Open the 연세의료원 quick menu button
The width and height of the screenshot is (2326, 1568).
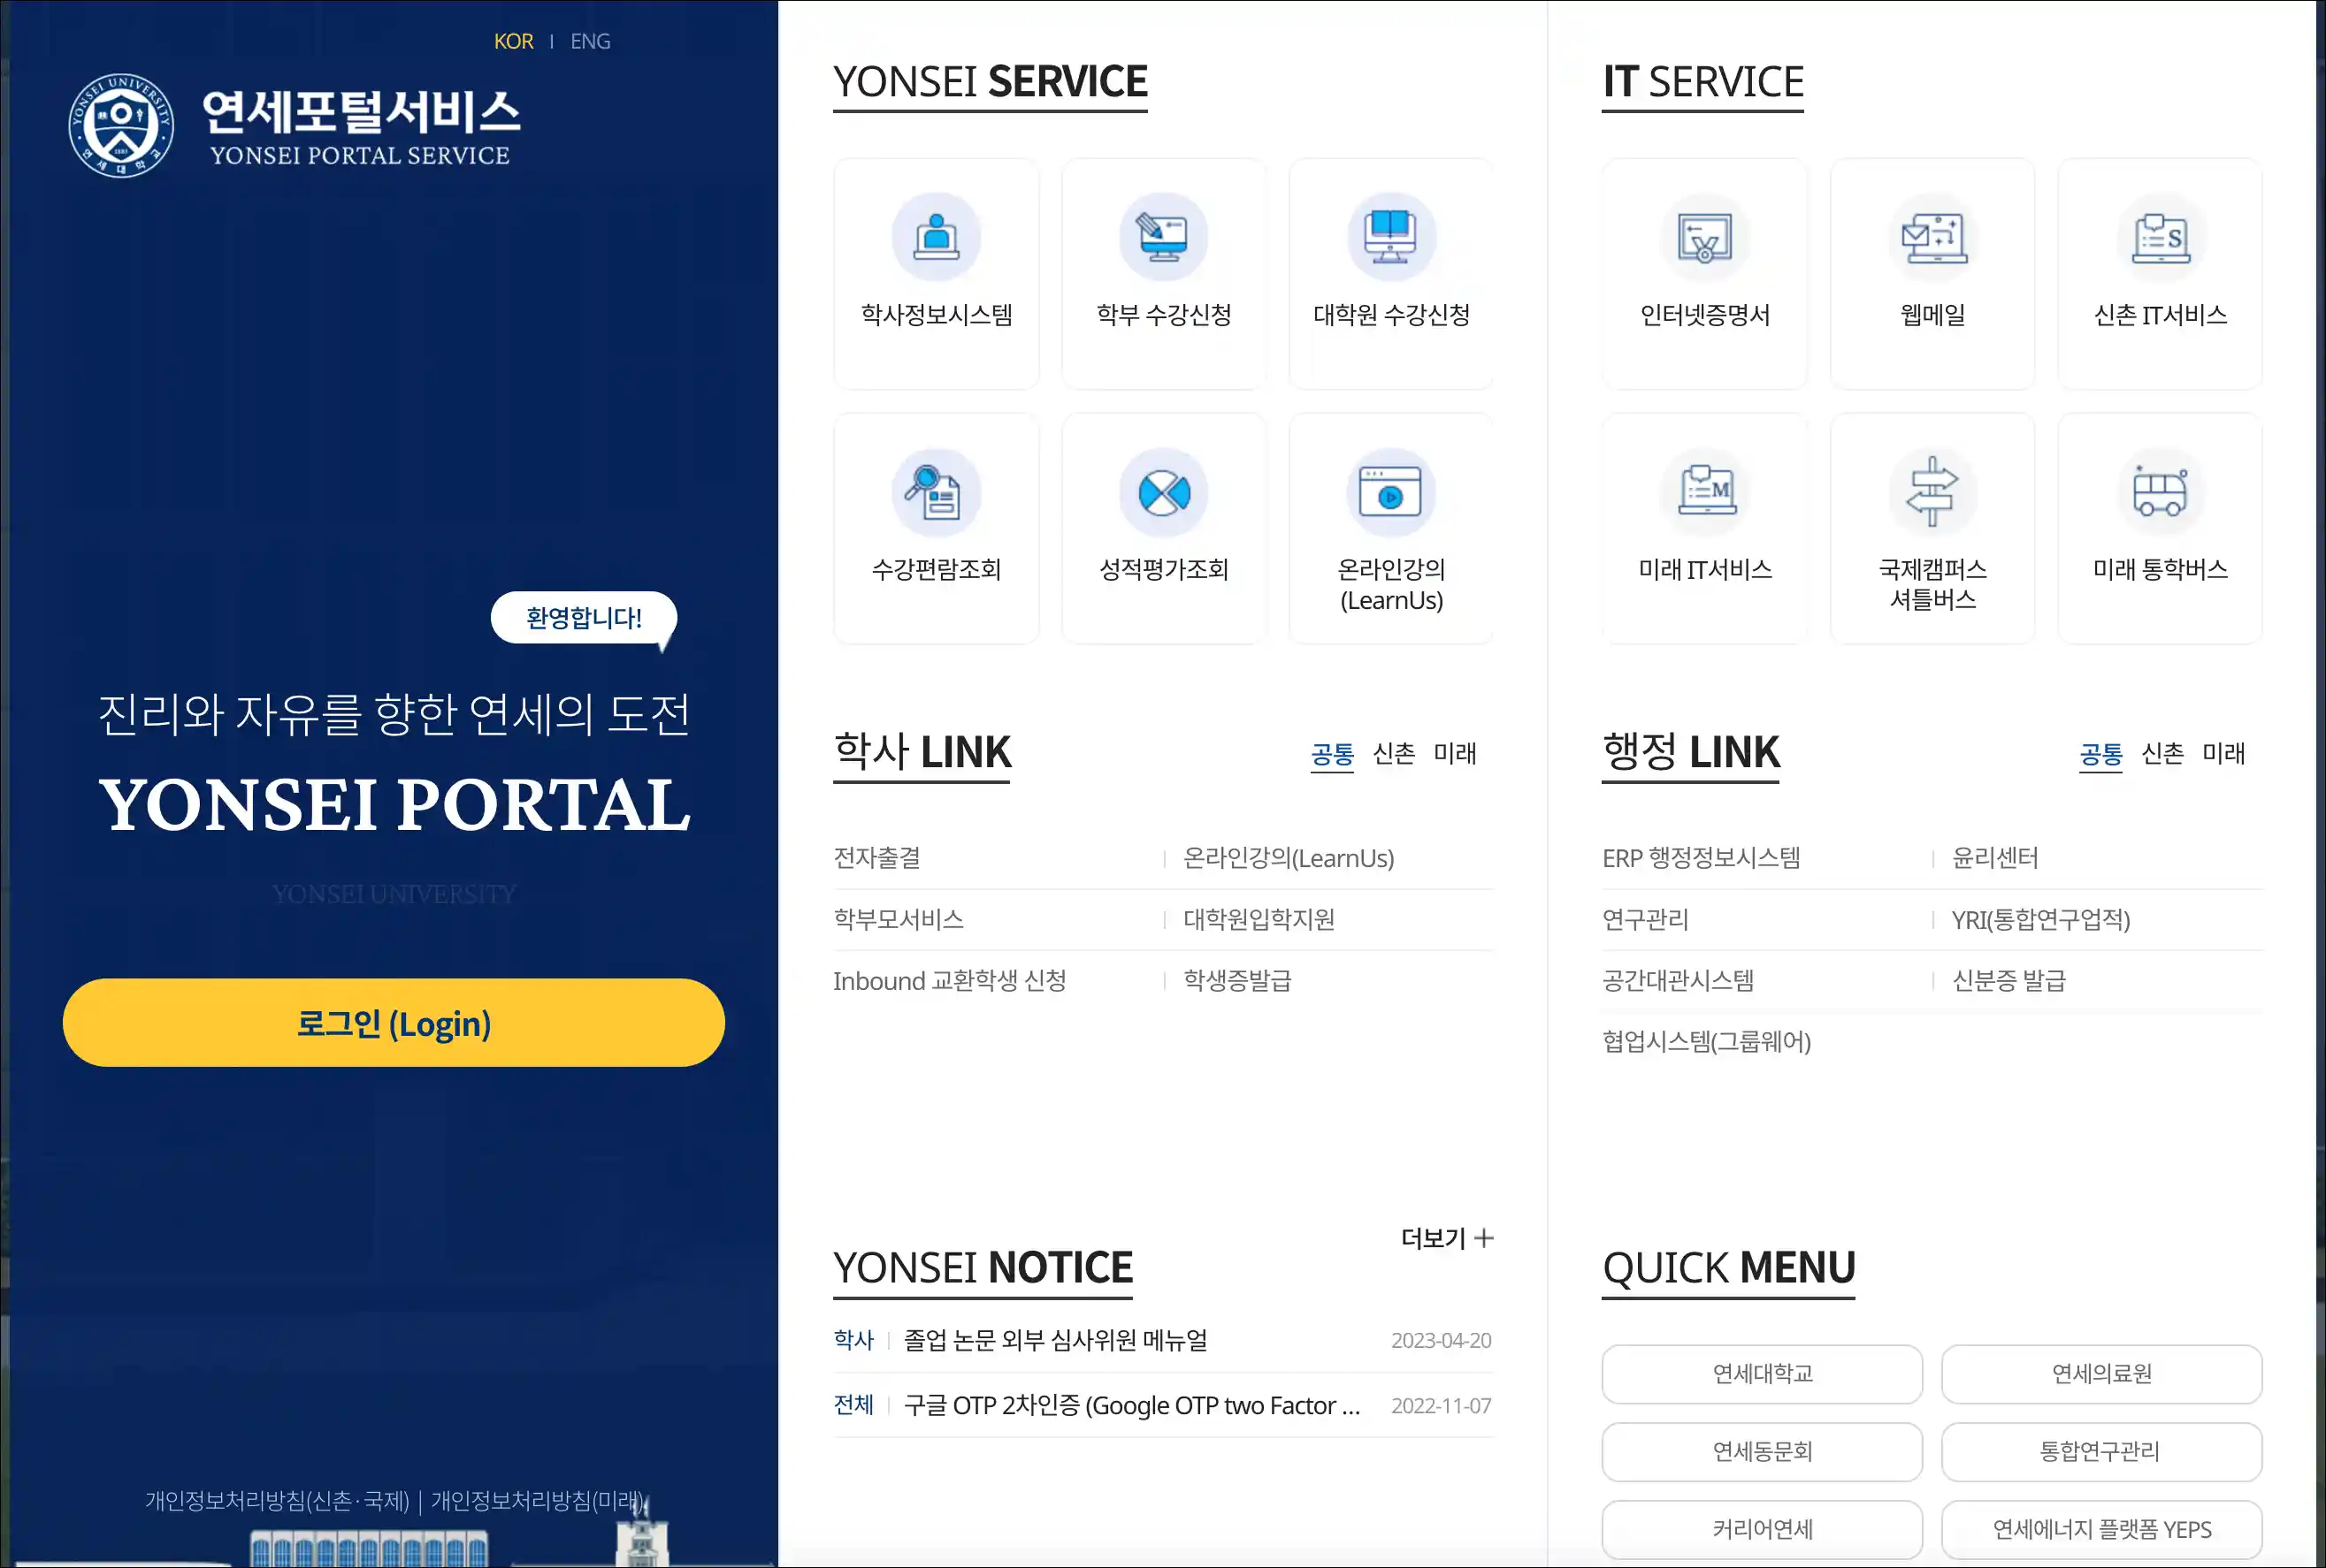2100,1374
